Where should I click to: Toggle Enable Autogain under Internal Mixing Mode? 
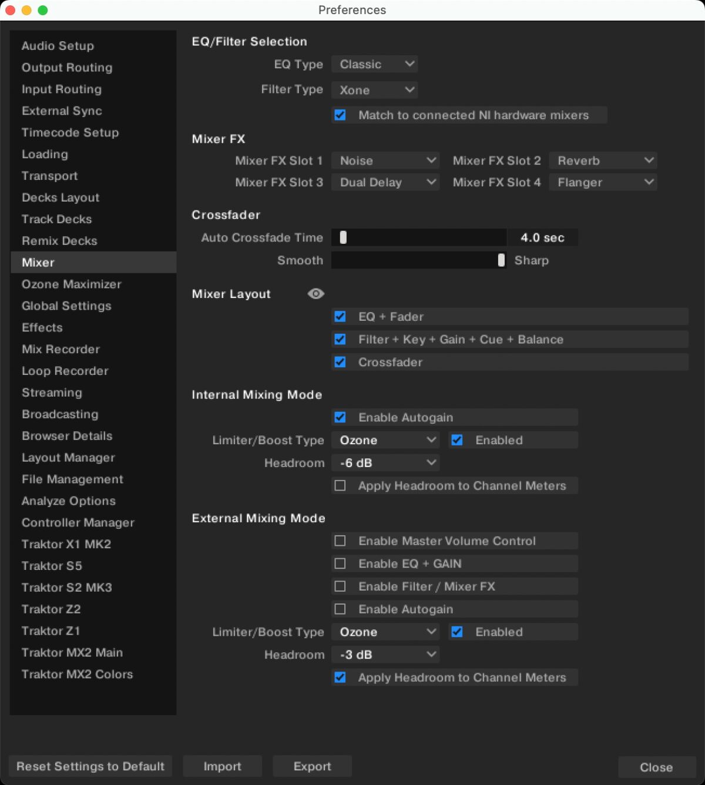[x=340, y=417]
